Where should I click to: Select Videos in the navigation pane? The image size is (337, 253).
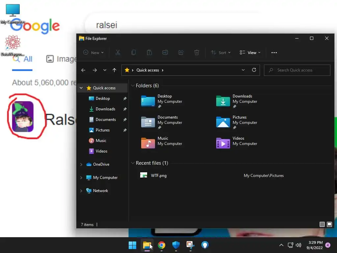pyautogui.click(x=101, y=151)
